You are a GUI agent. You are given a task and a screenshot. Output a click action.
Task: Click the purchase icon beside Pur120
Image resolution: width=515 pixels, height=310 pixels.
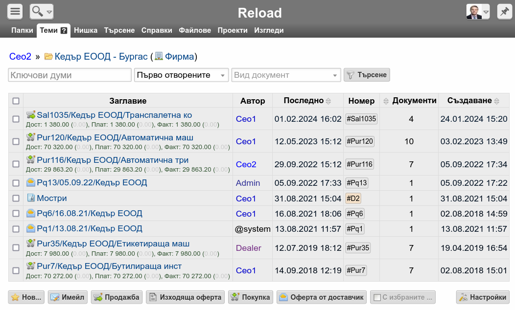30,137
